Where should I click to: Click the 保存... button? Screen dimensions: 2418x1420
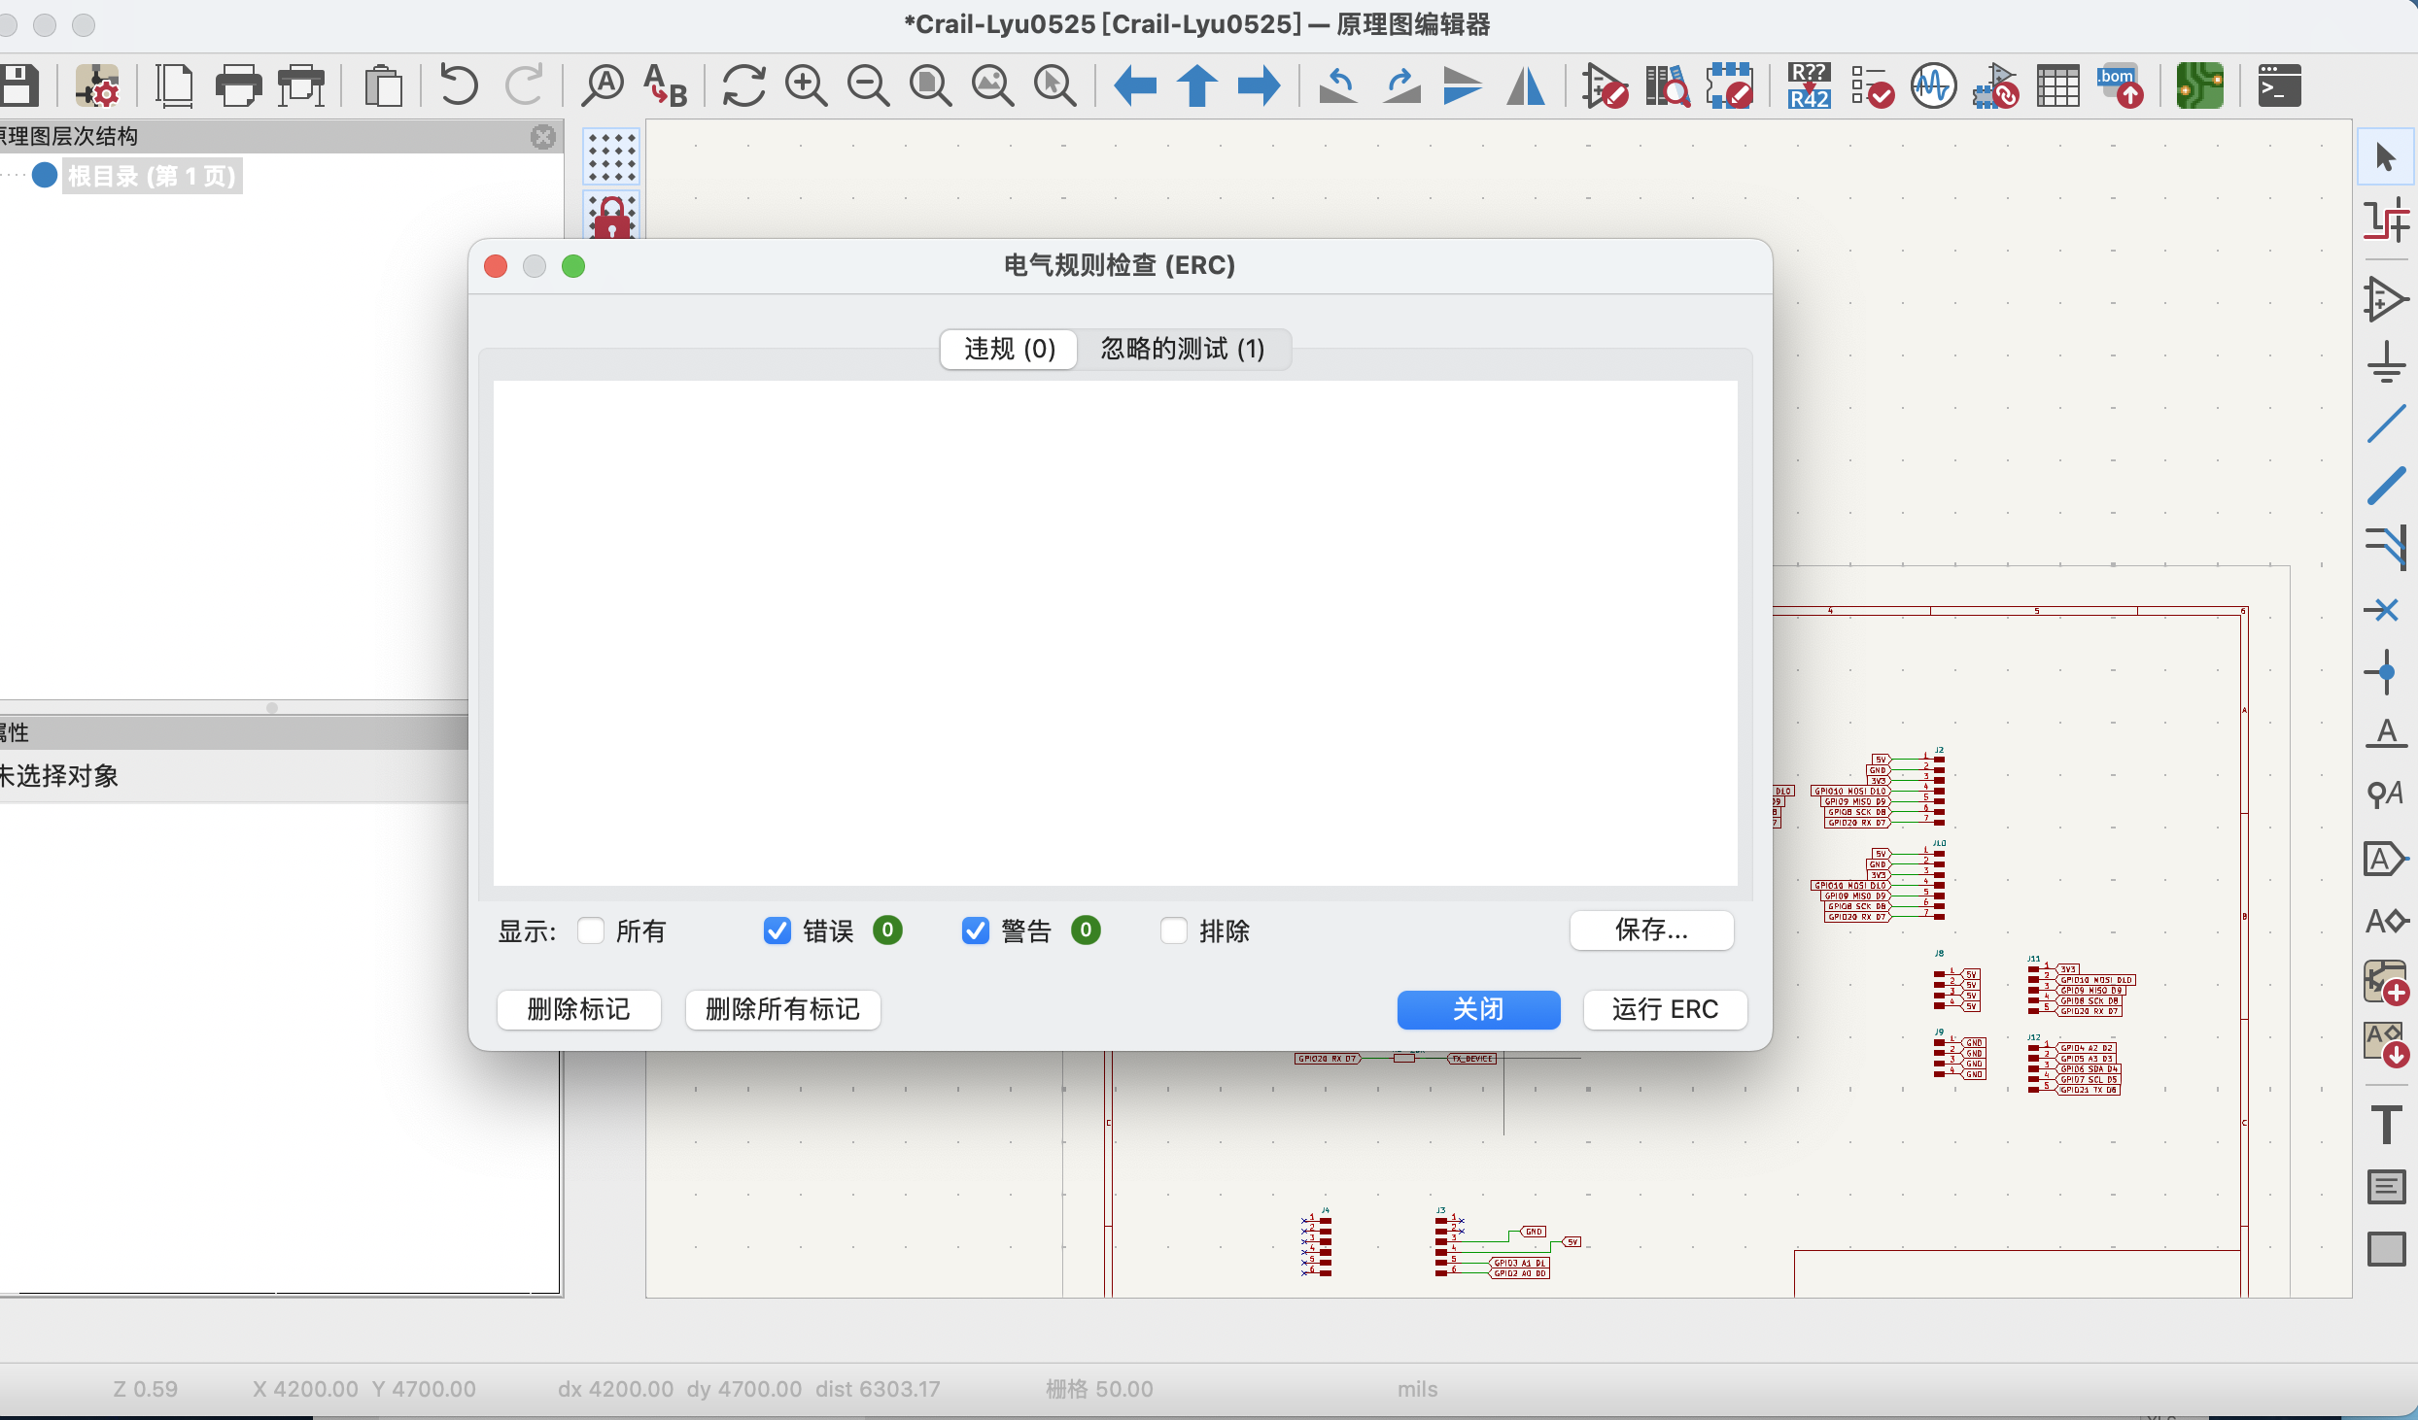pyautogui.click(x=1651, y=930)
